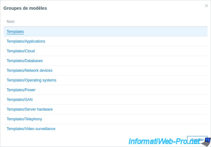Close the Groupes de modèles dialog
Screen dimensions: 211x147
click(206, 6)
